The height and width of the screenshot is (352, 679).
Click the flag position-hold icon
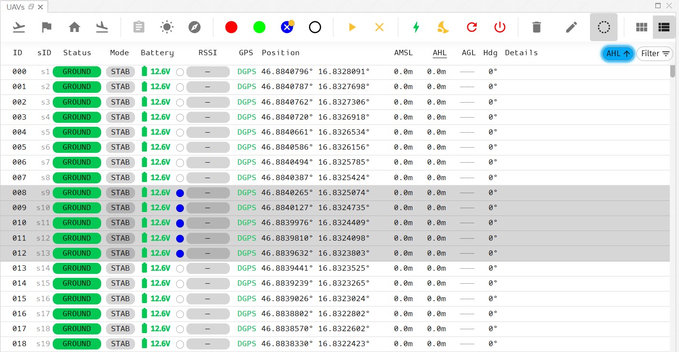tap(46, 27)
